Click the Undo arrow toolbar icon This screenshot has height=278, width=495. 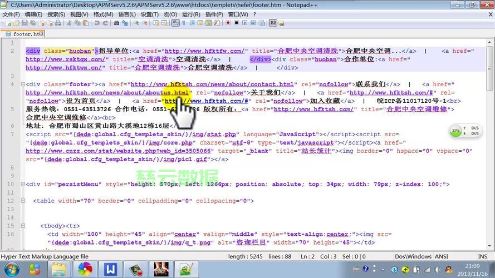97,23
